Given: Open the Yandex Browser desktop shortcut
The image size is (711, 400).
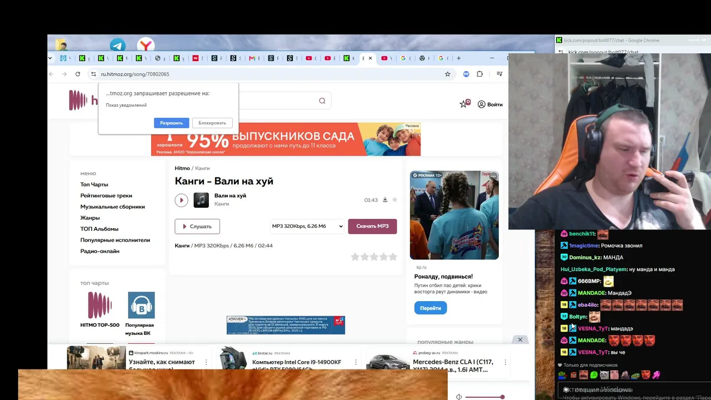Looking at the screenshot, I should tap(146, 45).
